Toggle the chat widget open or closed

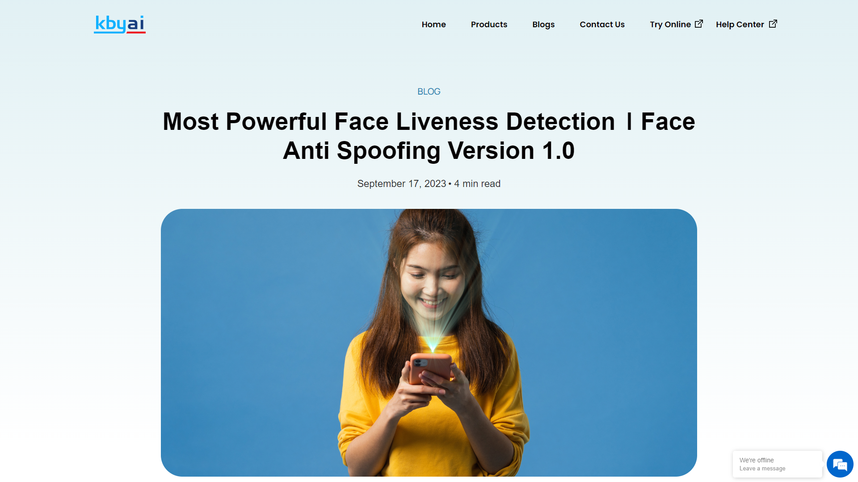839,463
